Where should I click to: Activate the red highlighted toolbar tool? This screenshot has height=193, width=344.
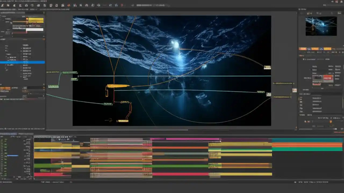click(x=69, y=5)
